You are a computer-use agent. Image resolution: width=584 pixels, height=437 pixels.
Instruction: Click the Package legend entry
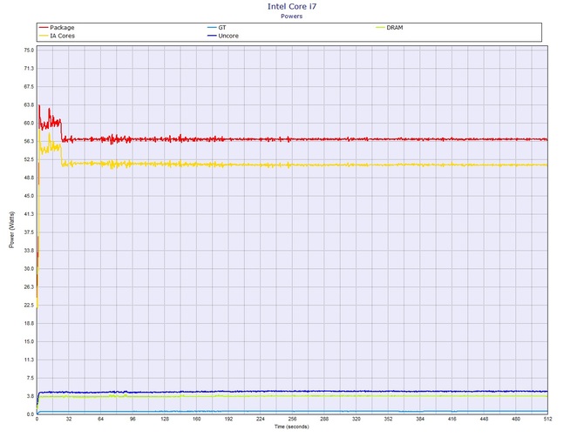[57, 28]
